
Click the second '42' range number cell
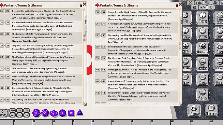pyautogui.click(x=104, y=93)
